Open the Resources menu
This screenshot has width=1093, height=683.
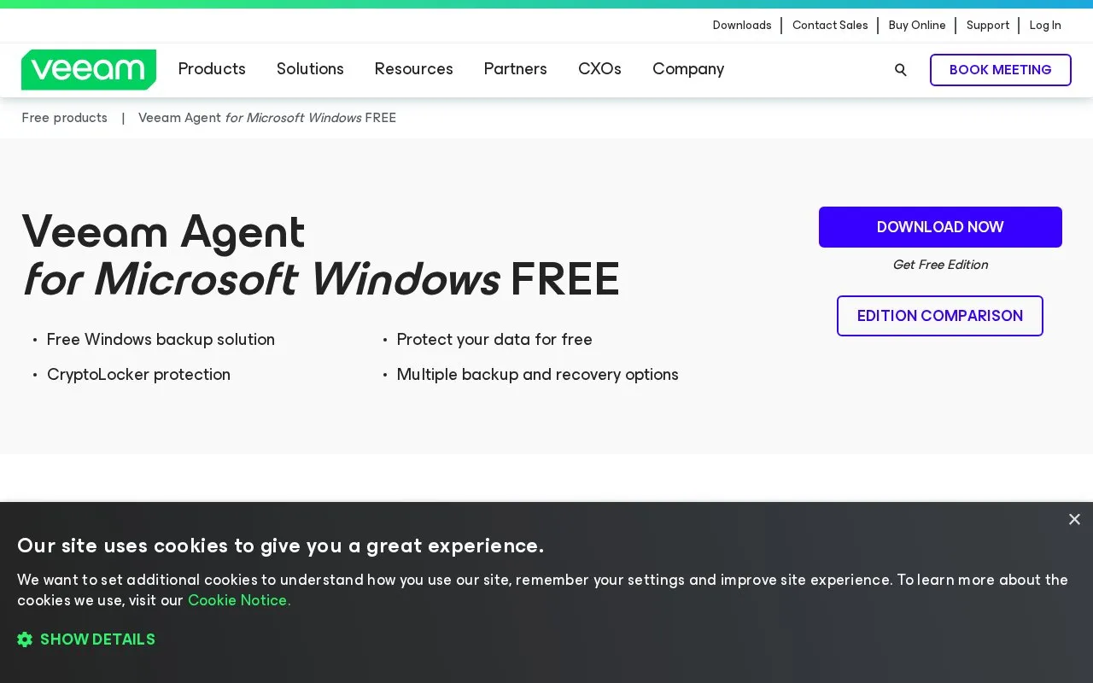(414, 69)
